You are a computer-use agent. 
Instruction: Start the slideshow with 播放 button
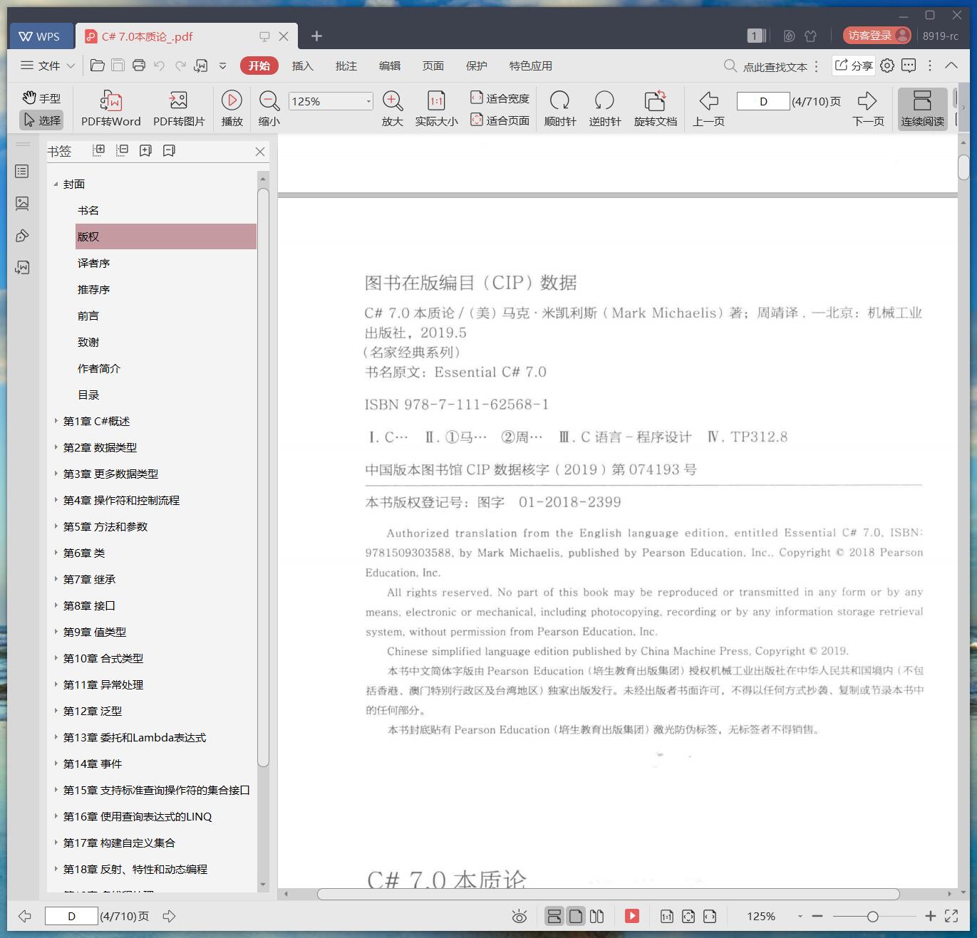click(232, 109)
